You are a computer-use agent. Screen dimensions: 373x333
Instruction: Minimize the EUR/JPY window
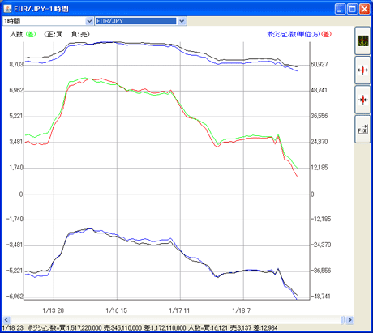click(x=340, y=9)
